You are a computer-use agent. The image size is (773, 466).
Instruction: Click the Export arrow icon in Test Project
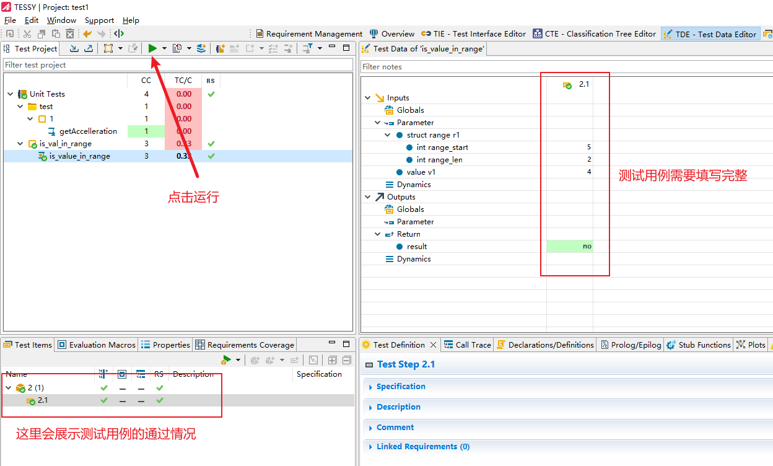(88, 48)
